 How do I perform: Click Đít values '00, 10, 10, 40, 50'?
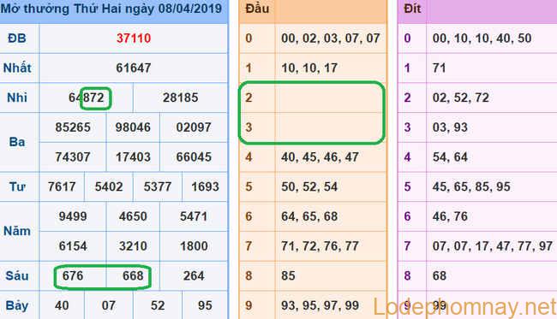(x=482, y=38)
